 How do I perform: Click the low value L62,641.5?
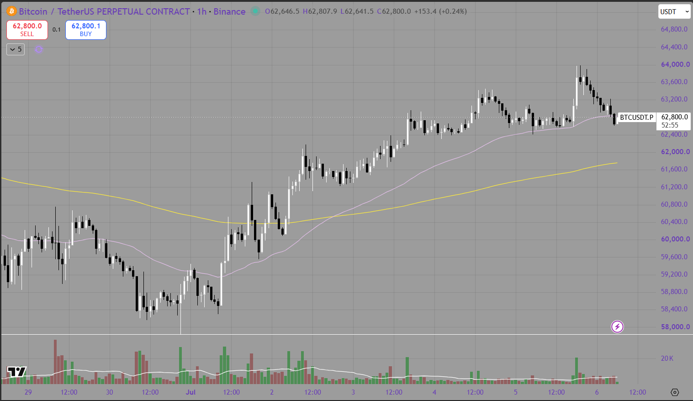[357, 11]
